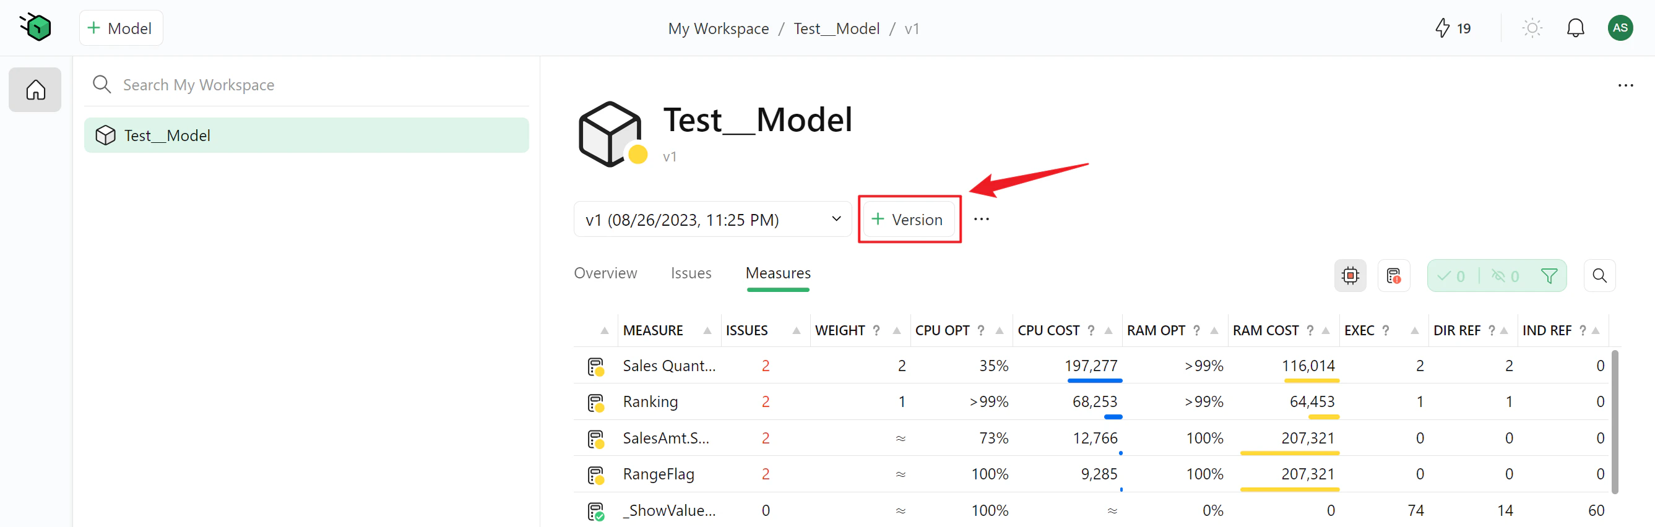Toggle the hidden issues eye-slash filter
Viewport: 1655px width, 527px height.
pyautogui.click(x=1505, y=276)
